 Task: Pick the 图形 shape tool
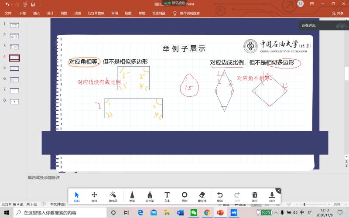pos(185,197)
